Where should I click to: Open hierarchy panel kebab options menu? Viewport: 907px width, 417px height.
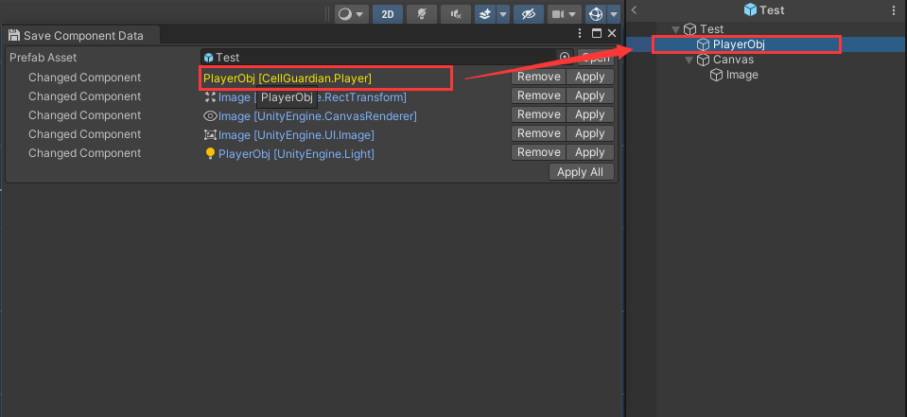pos(894,10)
